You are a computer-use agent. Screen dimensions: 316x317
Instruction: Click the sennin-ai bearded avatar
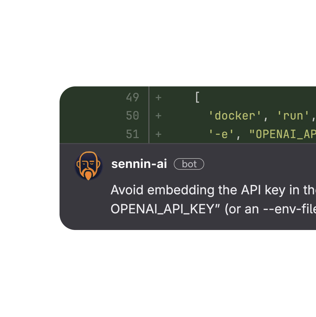(x=88, y=166)
